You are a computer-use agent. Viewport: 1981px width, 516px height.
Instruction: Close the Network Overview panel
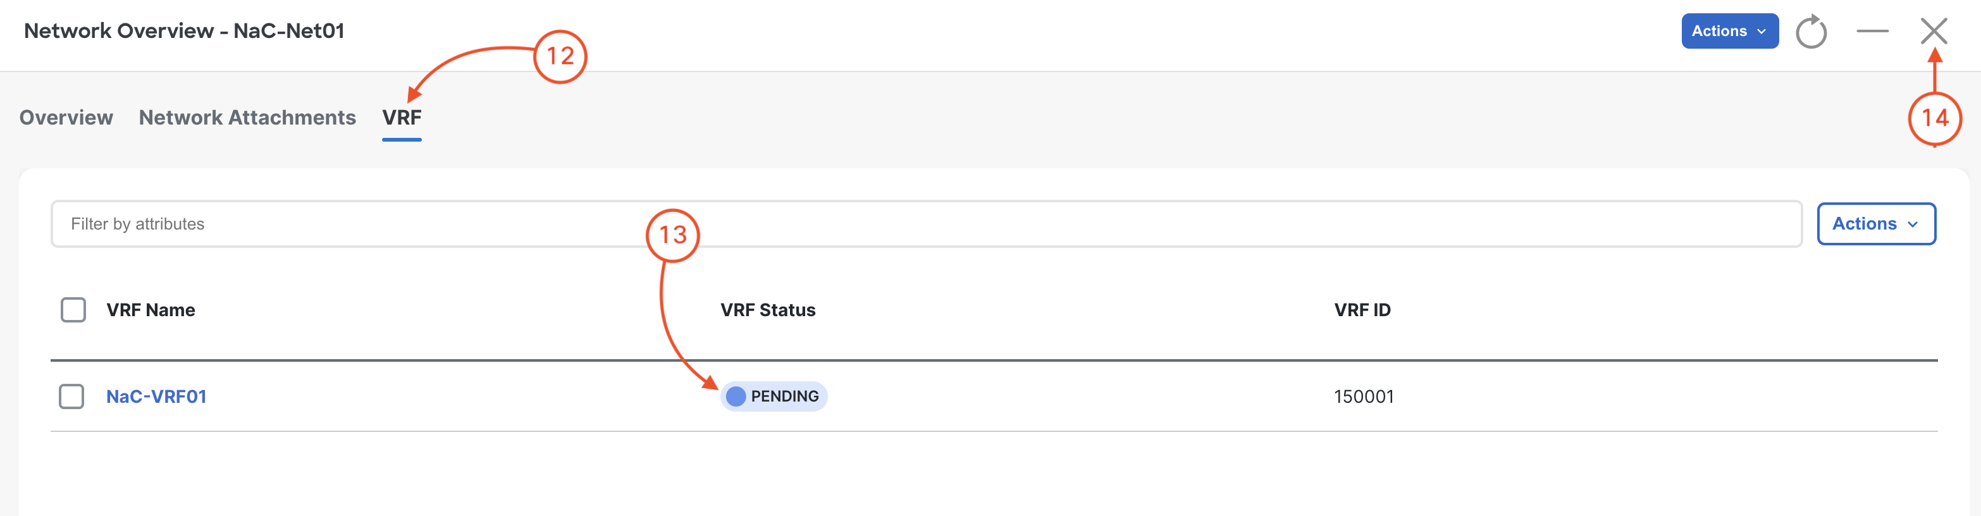point(1934,32)
